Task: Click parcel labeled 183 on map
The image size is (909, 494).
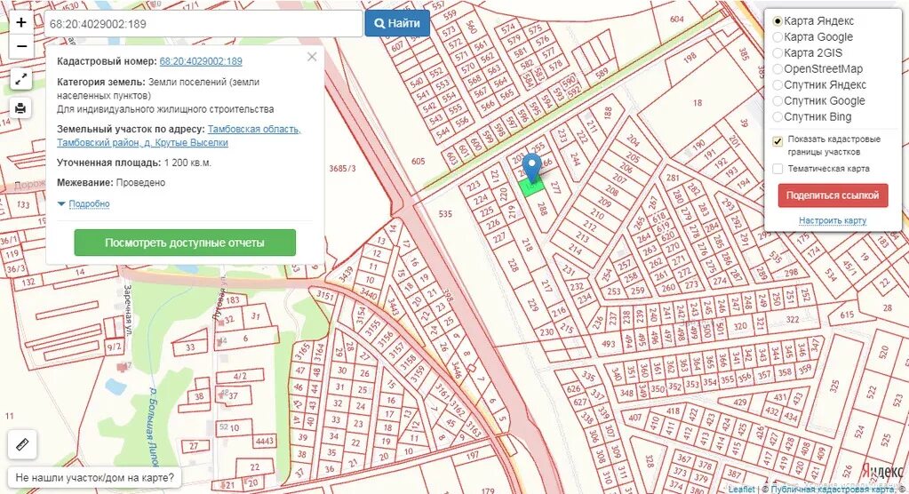Action: (233, 299)
